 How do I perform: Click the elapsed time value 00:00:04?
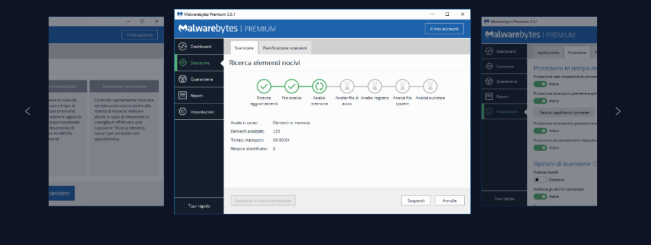(x=281, y=140)
